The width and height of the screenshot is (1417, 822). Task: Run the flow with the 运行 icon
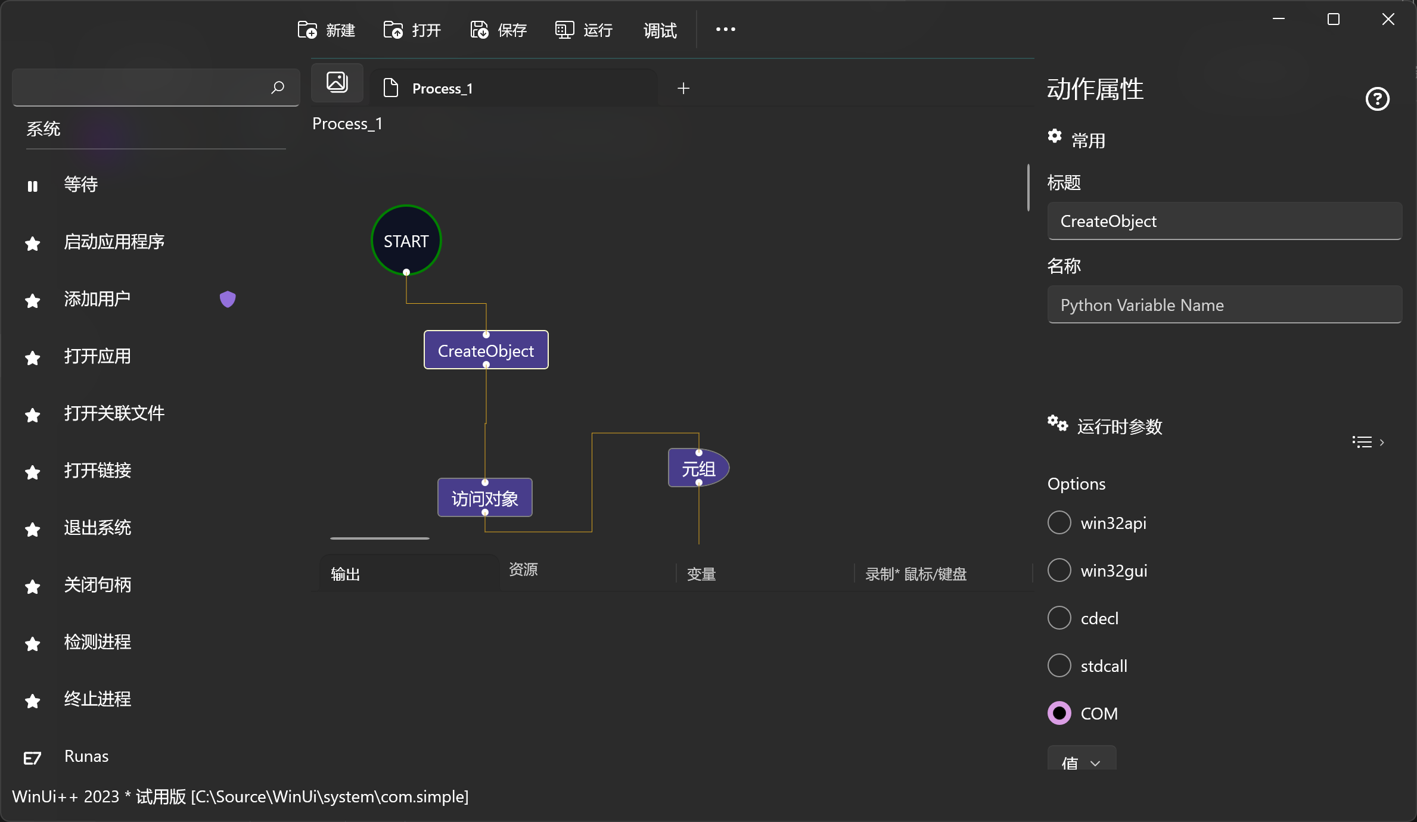(563, 29)
